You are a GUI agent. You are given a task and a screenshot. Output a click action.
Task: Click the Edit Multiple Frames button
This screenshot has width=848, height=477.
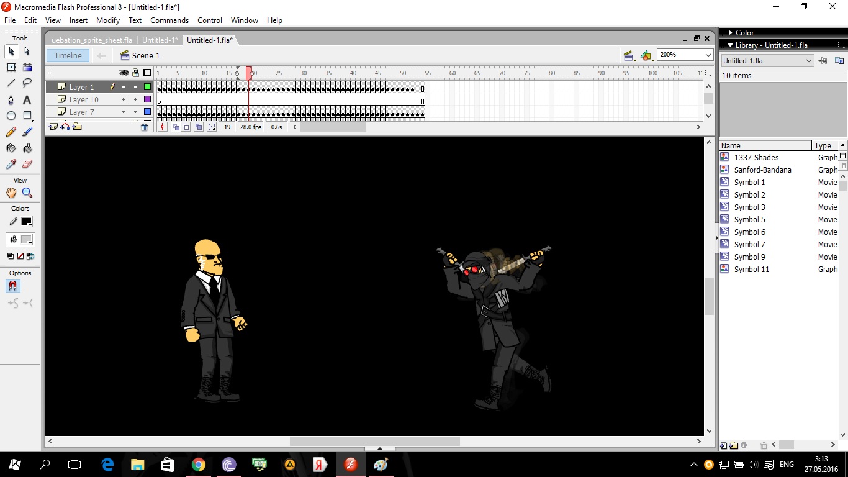[x=199, y=127]
